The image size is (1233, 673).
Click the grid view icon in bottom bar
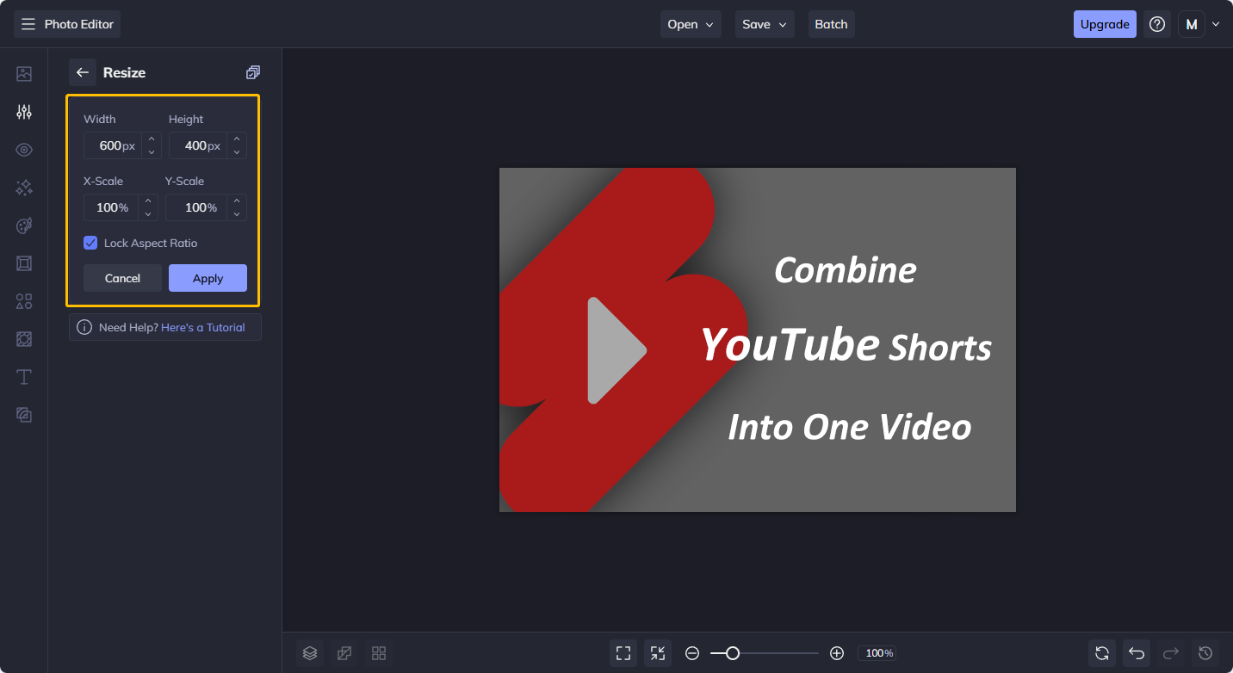379,653
